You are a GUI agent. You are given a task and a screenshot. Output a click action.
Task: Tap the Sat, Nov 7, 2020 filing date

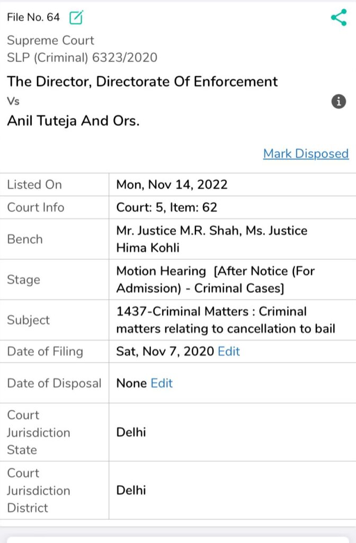[x=165, y=351]
